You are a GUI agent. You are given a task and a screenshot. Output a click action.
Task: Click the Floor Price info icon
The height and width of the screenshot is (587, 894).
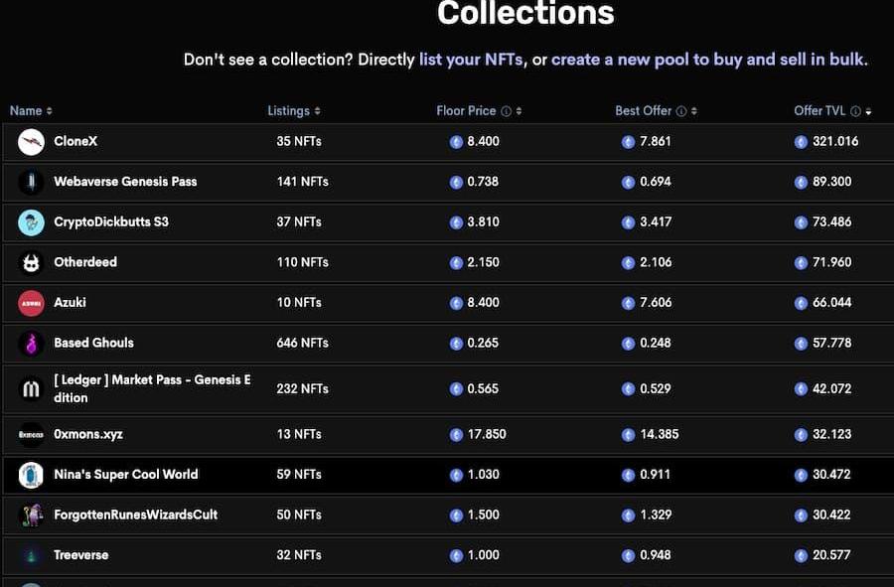coord(506,111)
